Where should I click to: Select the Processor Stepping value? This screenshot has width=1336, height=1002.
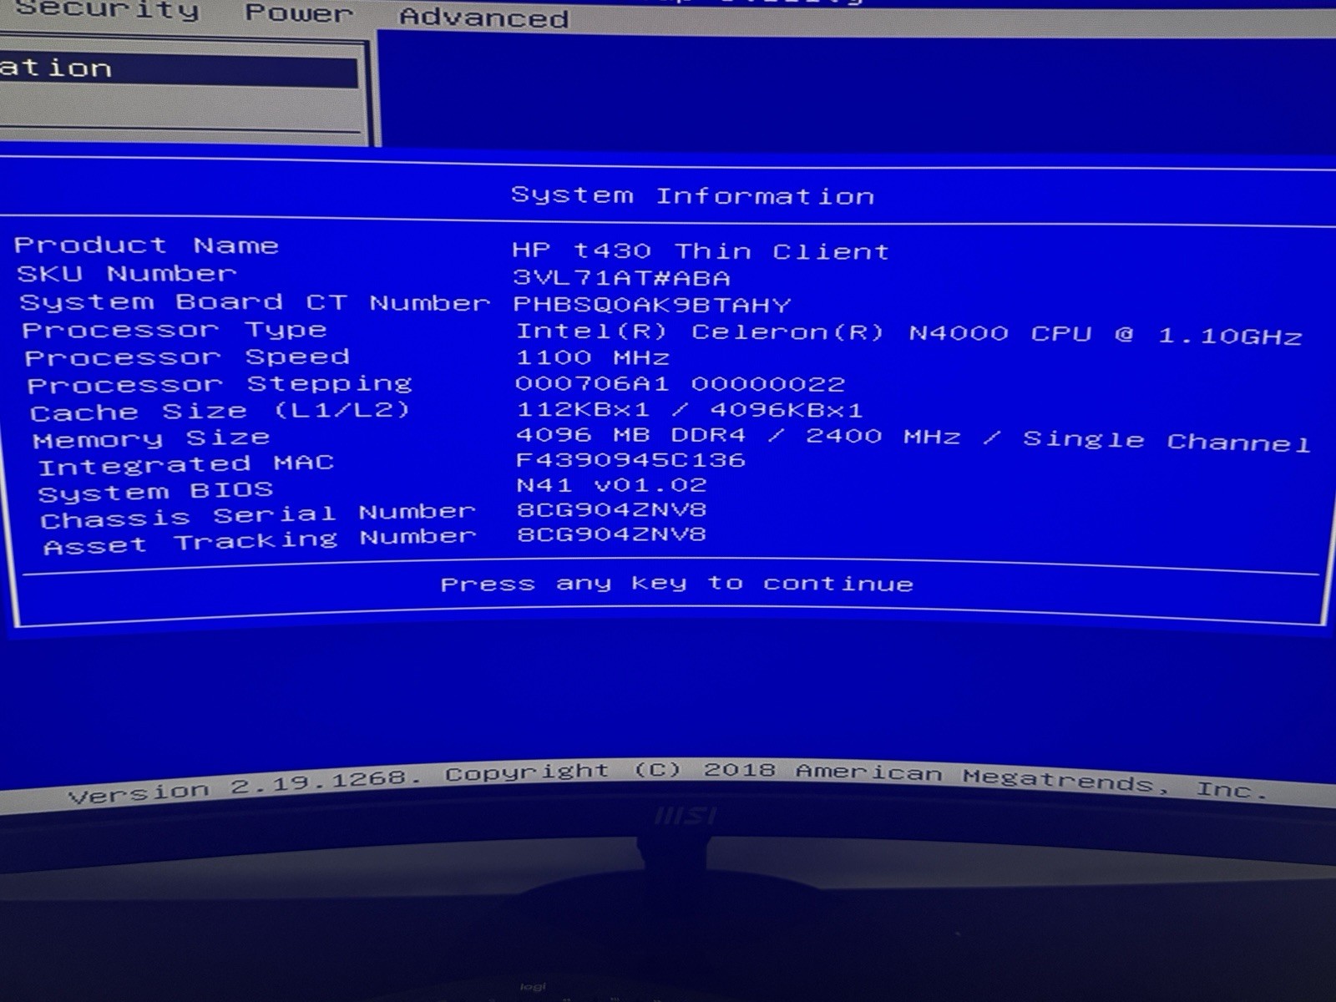pos(680,384)
